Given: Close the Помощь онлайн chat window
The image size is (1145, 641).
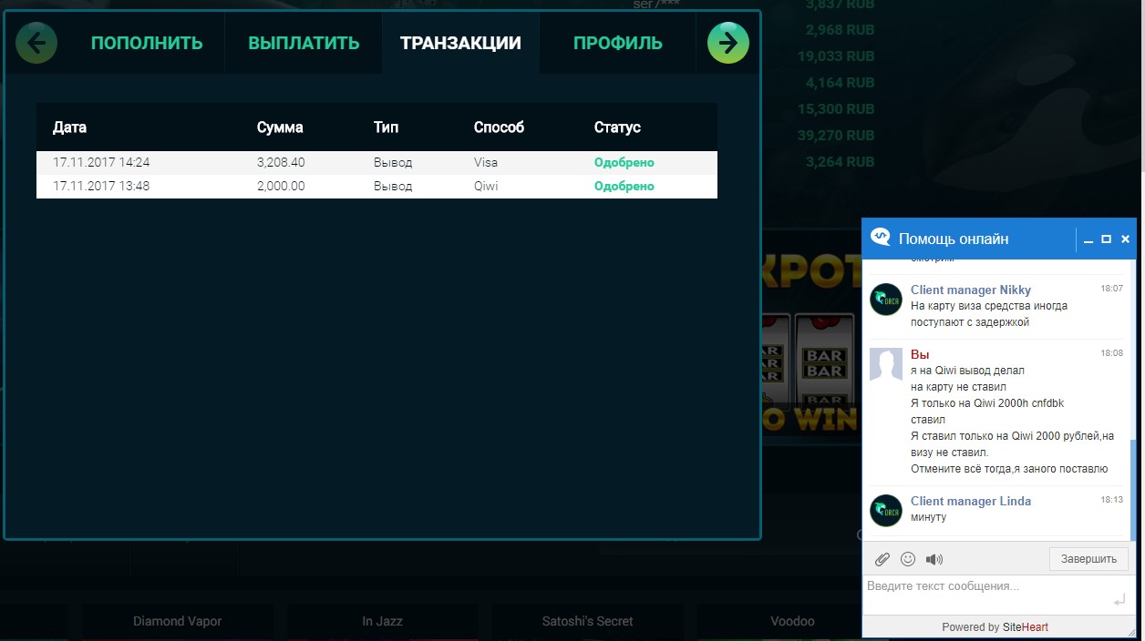Looking at the screenshot, I should (1126, 239).
